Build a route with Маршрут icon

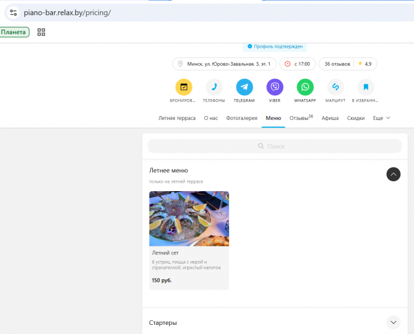click(x=336, y=87)
